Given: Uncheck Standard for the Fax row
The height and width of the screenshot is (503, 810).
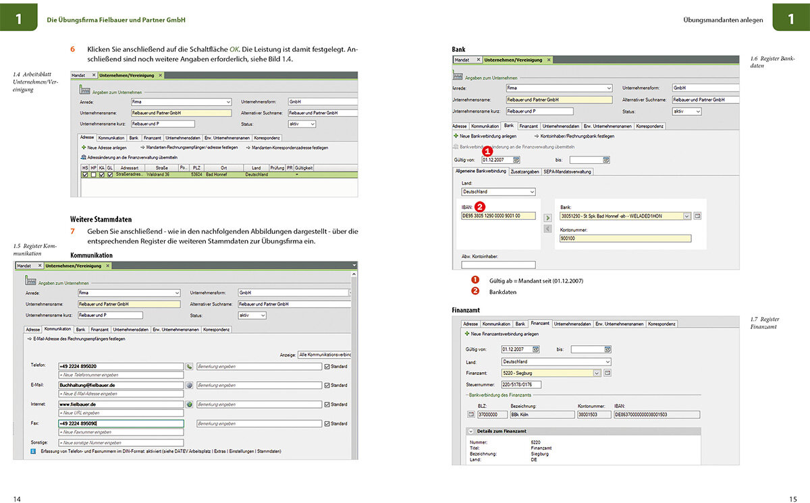Looking at the screenshot, I should [327, 423].
